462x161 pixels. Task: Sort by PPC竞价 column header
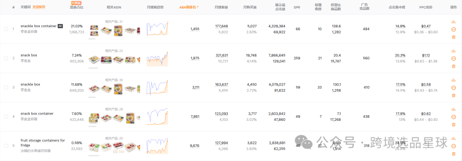[426, 7]
